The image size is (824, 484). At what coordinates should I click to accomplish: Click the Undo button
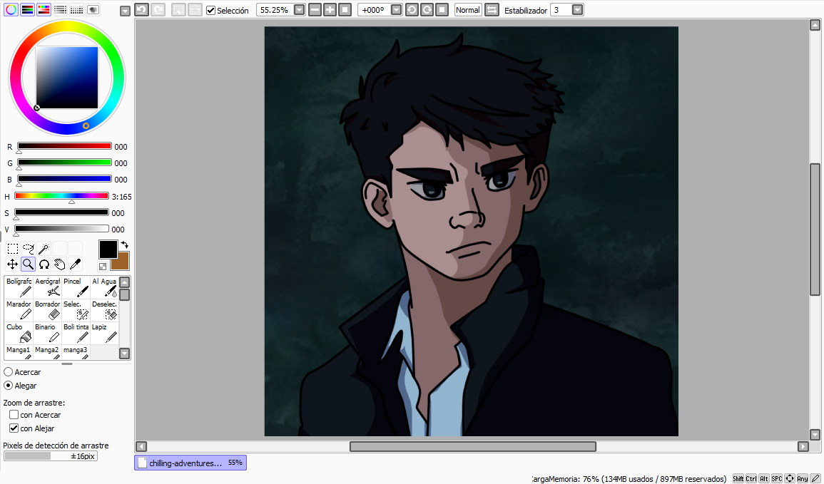(141, 9)
